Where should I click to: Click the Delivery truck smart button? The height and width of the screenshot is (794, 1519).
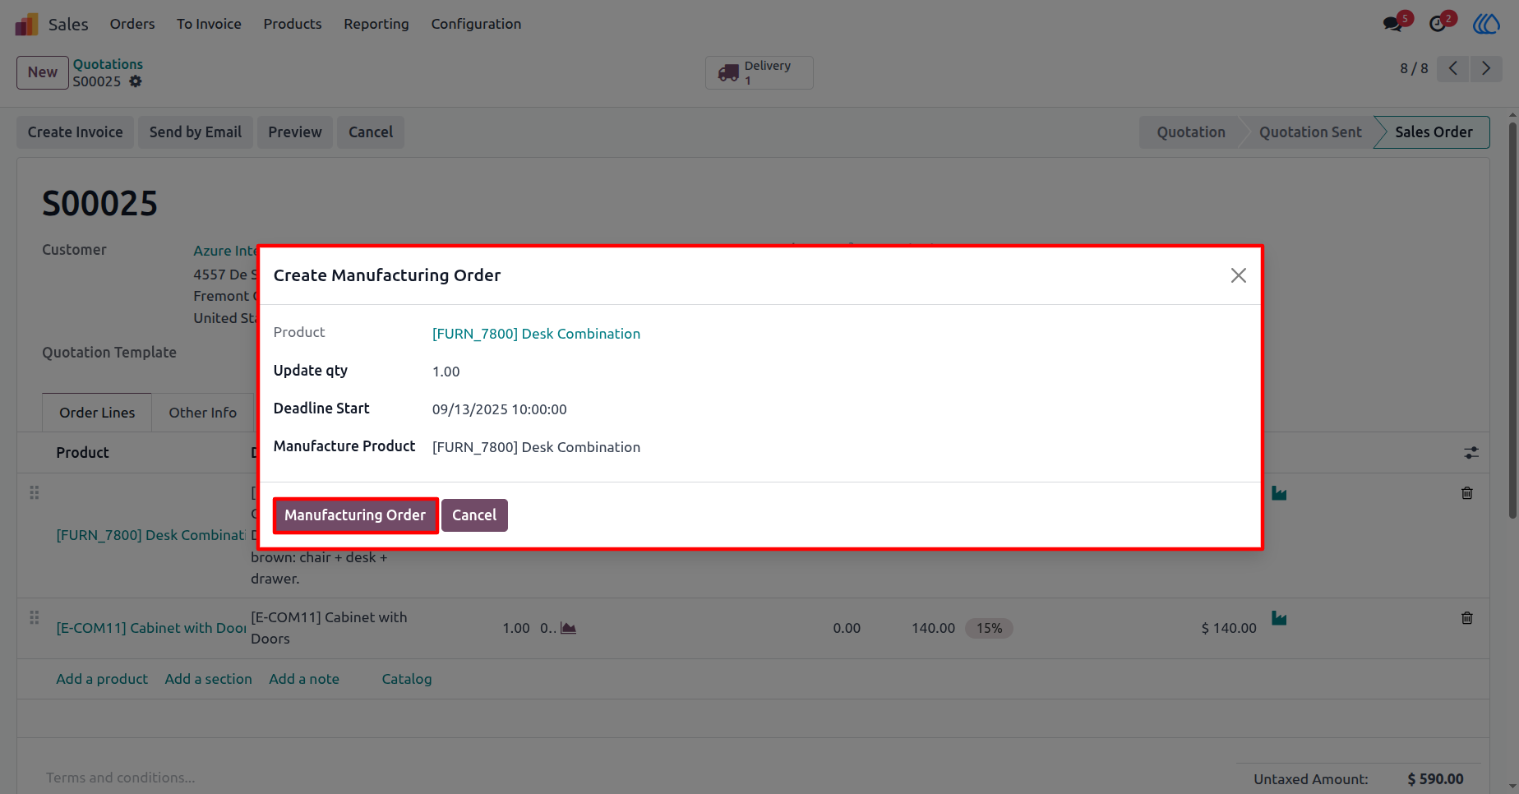tap(759, 72)
